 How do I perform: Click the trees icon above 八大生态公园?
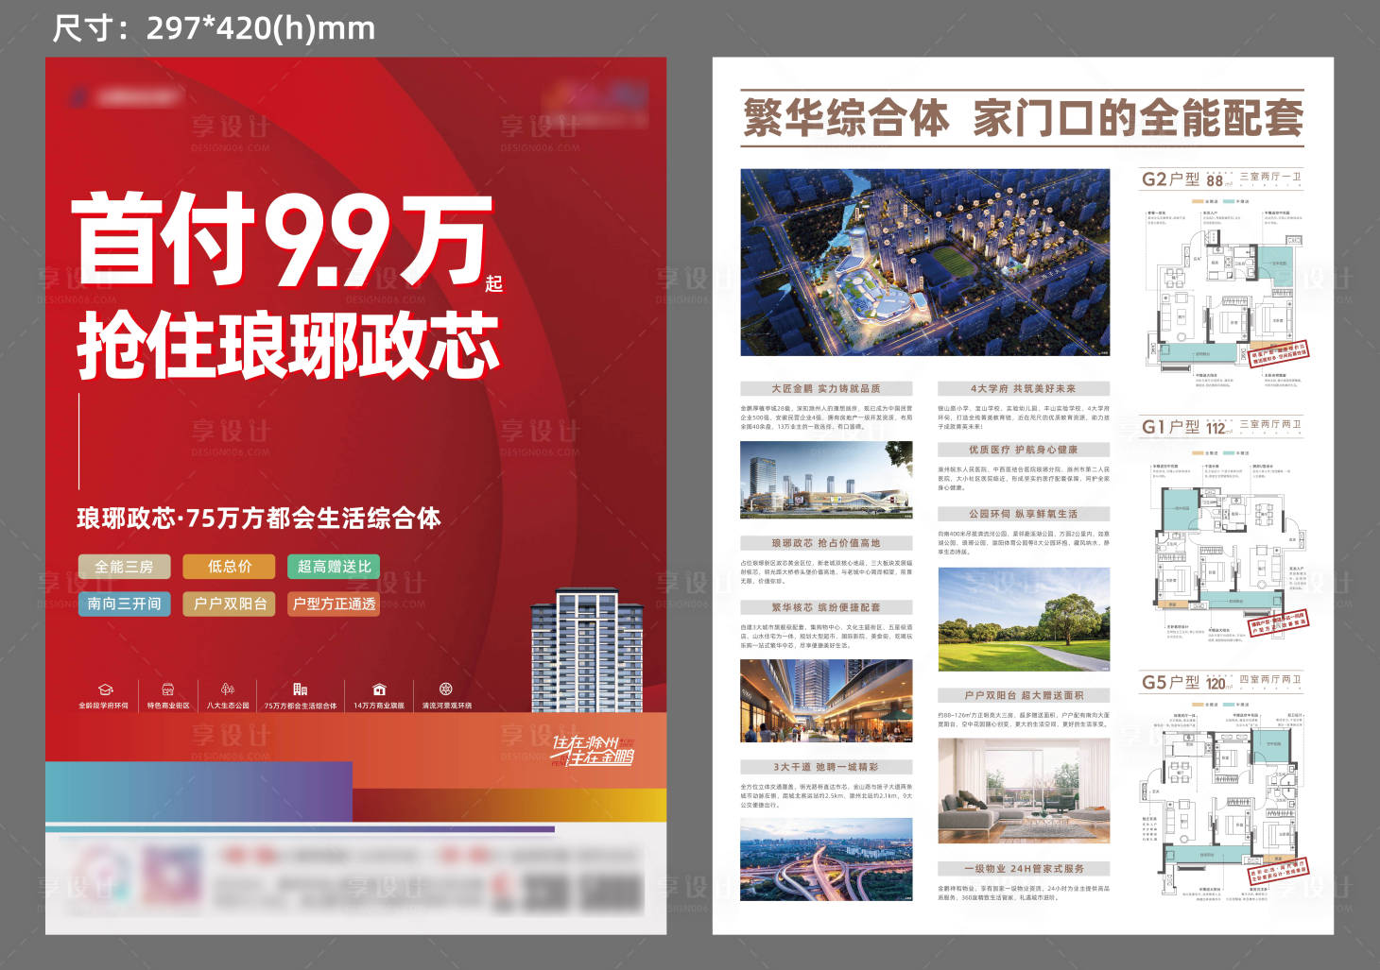pyautogui.click(x=228, y=689)
